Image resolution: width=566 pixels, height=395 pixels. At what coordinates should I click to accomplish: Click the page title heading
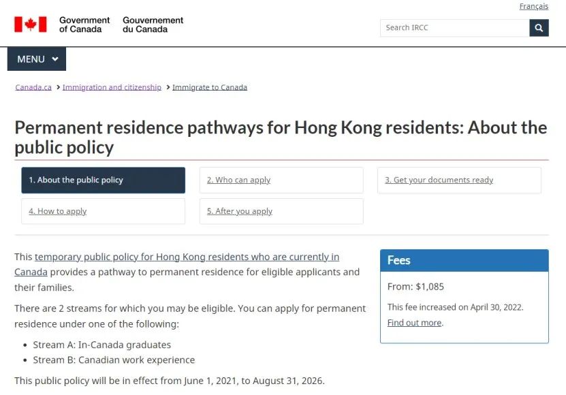(x=281, y=138)
